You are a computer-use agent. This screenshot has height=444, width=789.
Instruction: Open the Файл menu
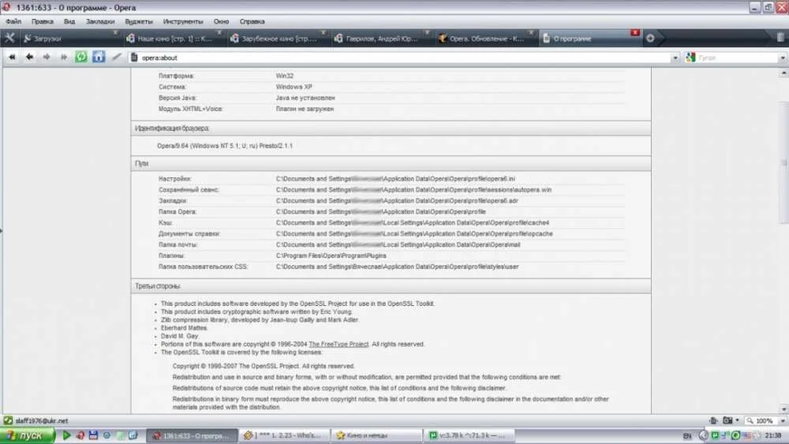[x=13, y=21]
